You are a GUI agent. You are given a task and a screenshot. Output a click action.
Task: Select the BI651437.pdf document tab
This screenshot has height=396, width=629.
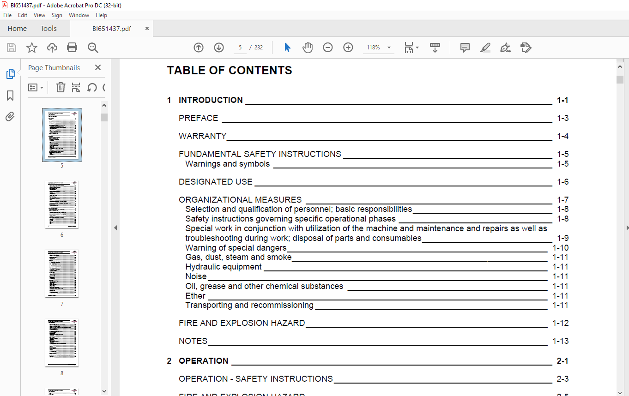tap(111, 29)
